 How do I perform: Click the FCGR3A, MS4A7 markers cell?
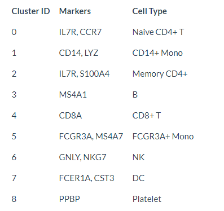click(x=91, y=137)
